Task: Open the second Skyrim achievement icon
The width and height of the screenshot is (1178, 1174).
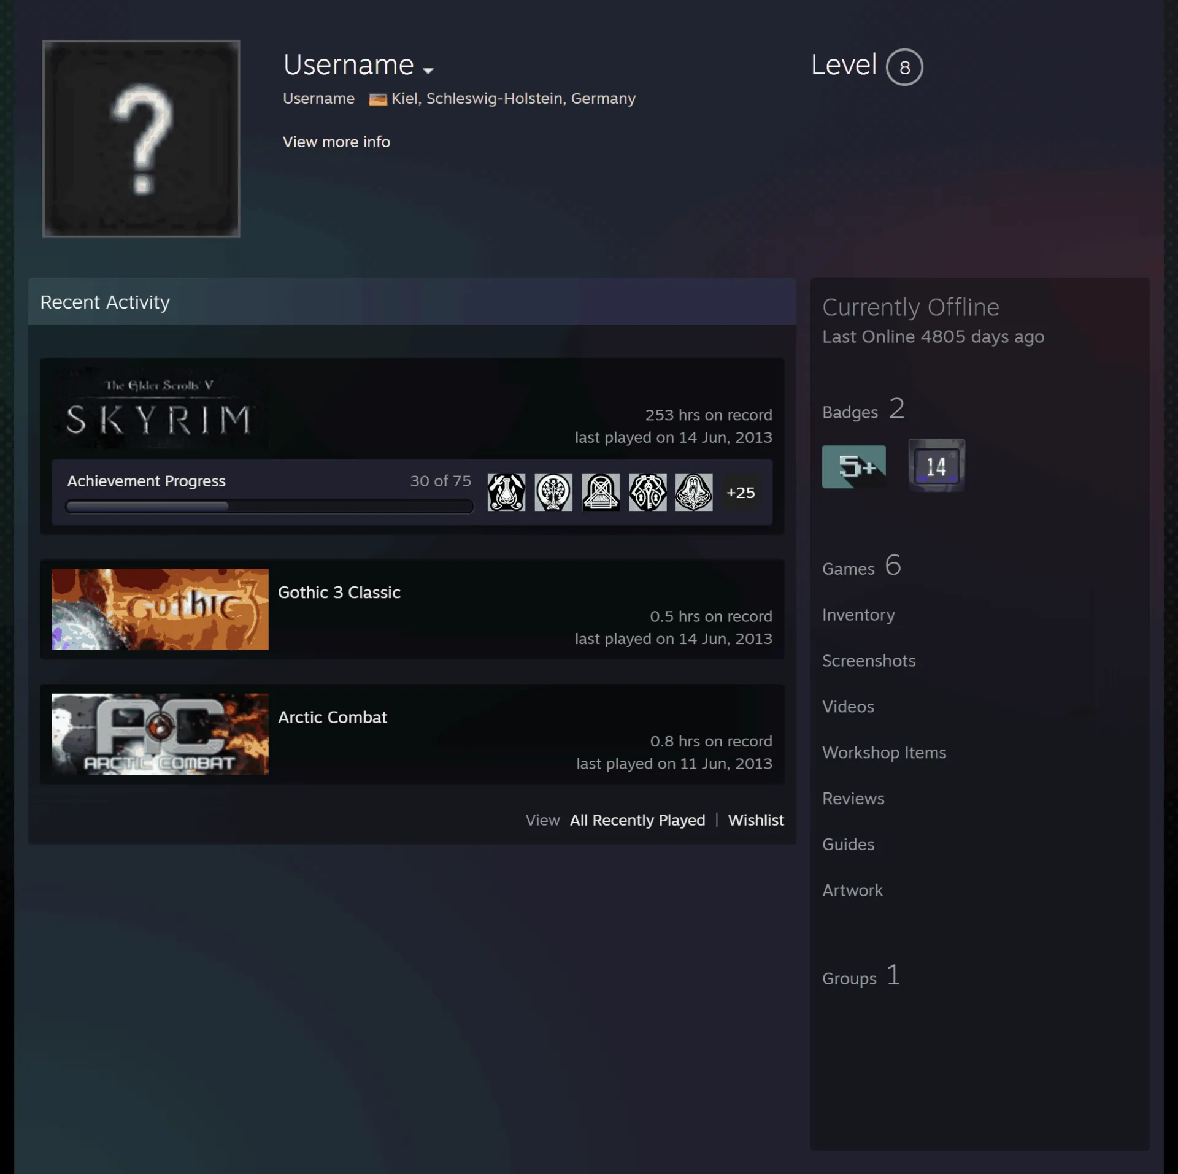Action: pos(553,492)
